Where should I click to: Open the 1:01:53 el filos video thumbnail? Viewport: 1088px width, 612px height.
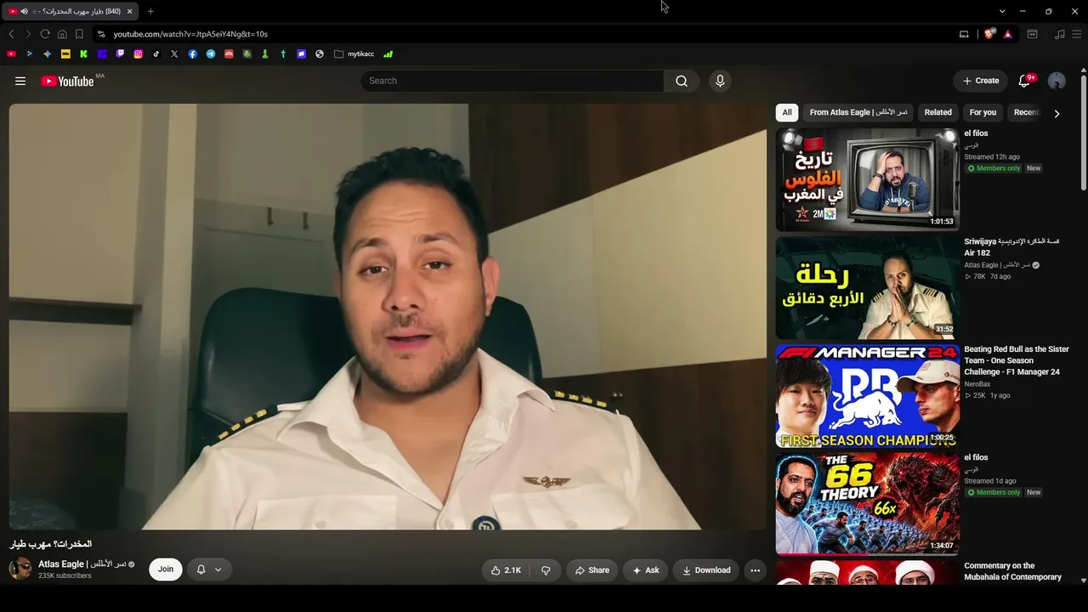tap(867, 179)
